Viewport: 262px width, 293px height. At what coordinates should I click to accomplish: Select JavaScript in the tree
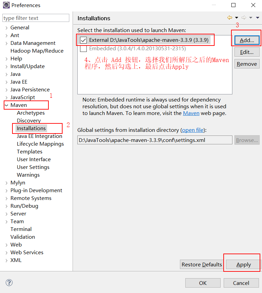(x=23, y=97)
